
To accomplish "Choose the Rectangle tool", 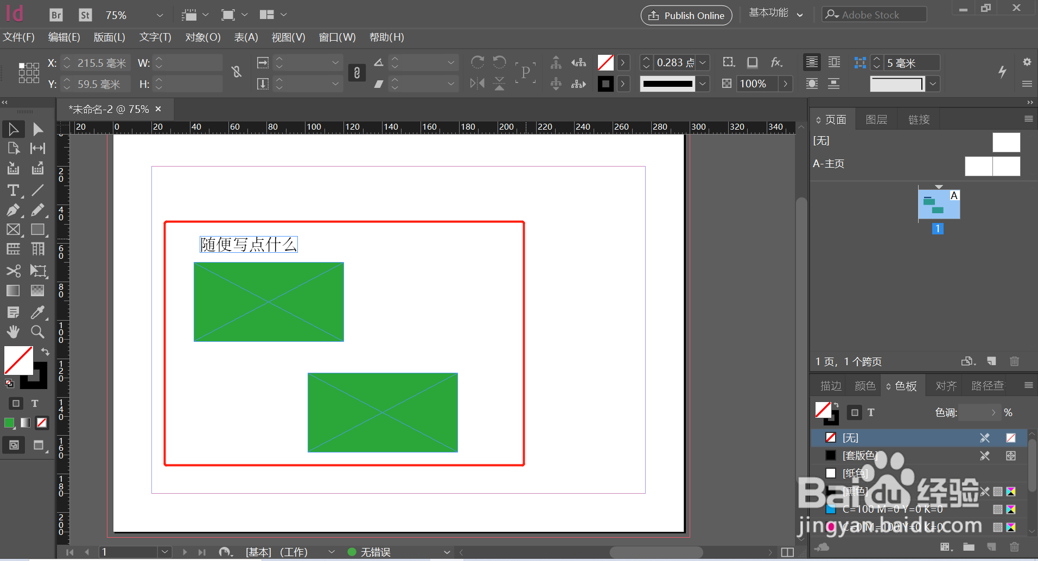I will click(x=37, y=229).
